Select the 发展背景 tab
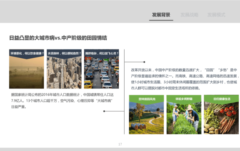Screen dimensions: 240x151 (x=161, y=15)
